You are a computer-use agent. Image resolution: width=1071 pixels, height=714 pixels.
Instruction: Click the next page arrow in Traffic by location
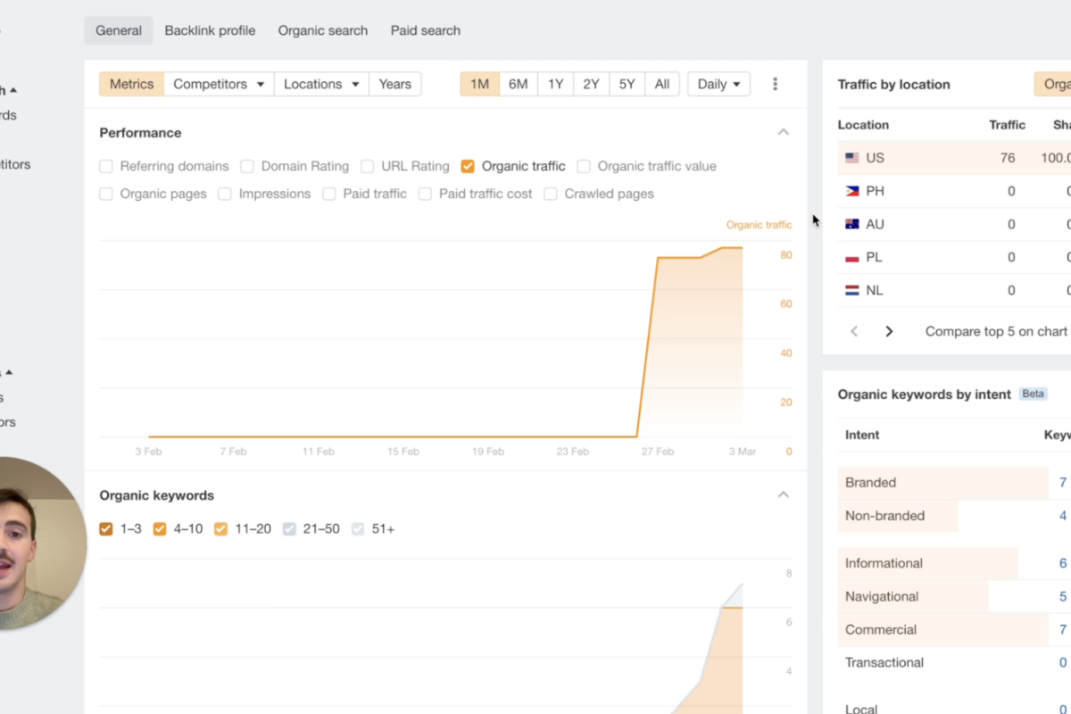pyautogui.click(x=889, y=331)
